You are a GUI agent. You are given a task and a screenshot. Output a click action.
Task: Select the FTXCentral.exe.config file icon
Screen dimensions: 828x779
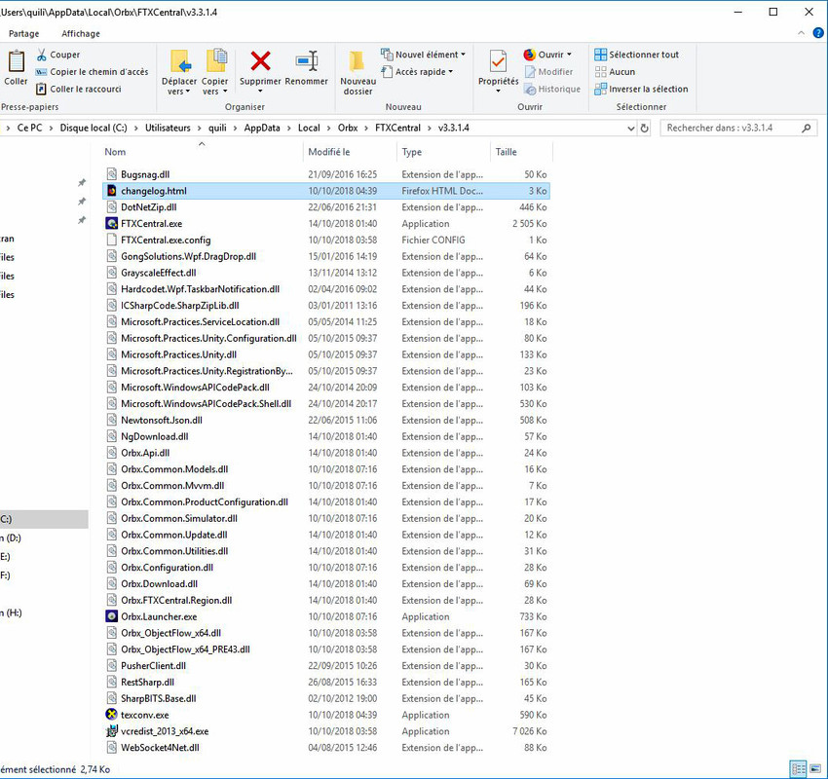click(111, 240)
